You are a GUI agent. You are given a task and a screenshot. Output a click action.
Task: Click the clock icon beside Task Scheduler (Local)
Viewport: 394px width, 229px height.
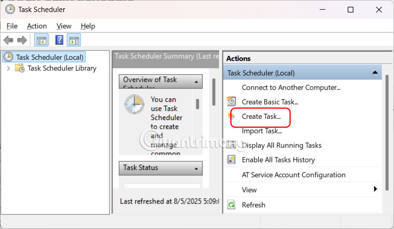click(x=8, y=57)
